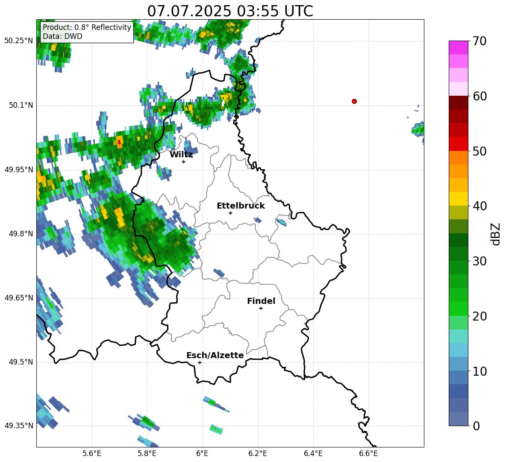Click the Findel city label

click(261, 301)
